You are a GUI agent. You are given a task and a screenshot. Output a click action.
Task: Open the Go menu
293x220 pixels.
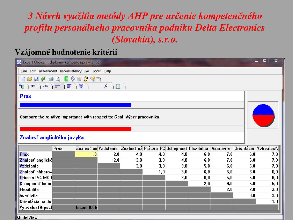pos(87,71)
